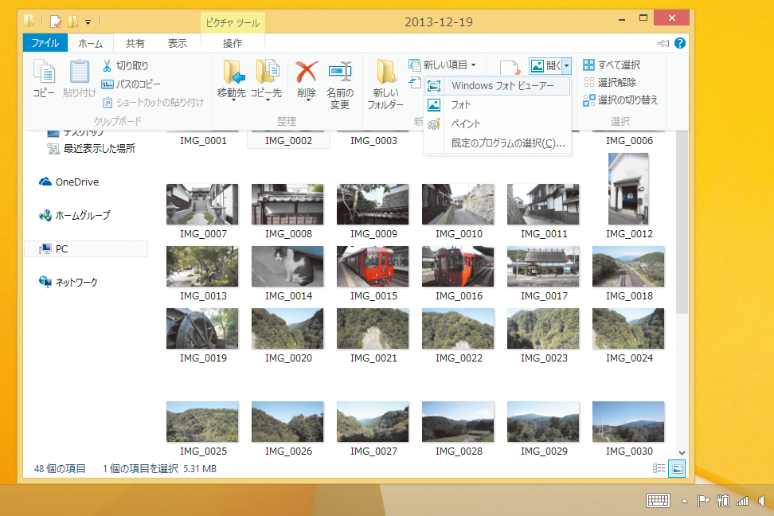Open the 削除 dropdown arrow

coord(307,101)
